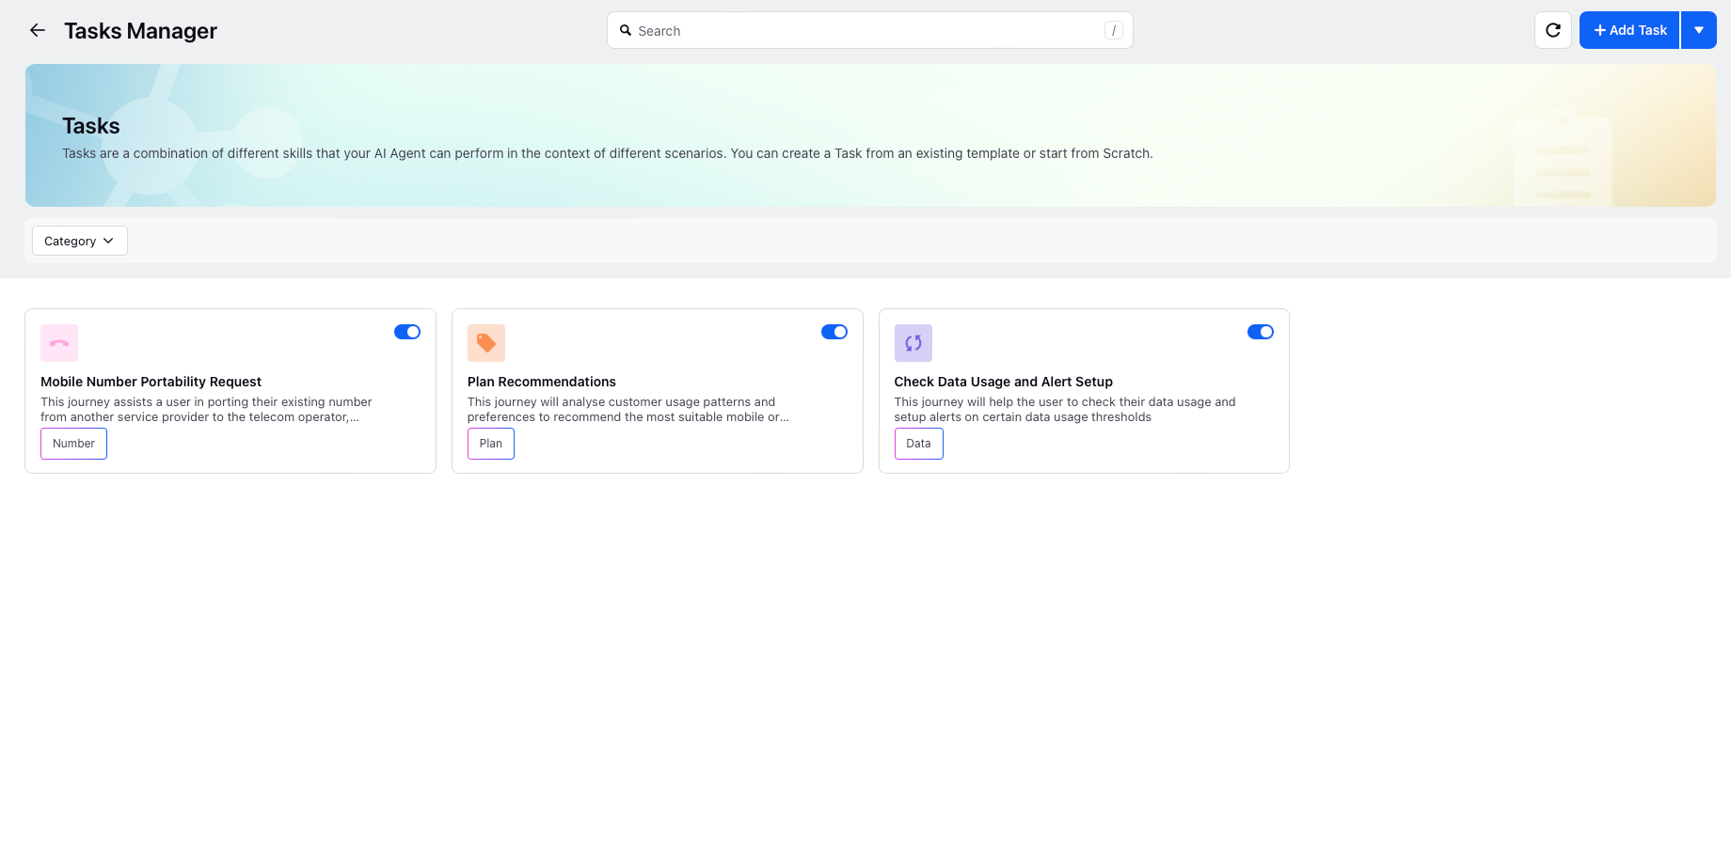Click the Tasks banner heading
Viewport: 1731px width, 861px height.
click(x=91, y=126)
